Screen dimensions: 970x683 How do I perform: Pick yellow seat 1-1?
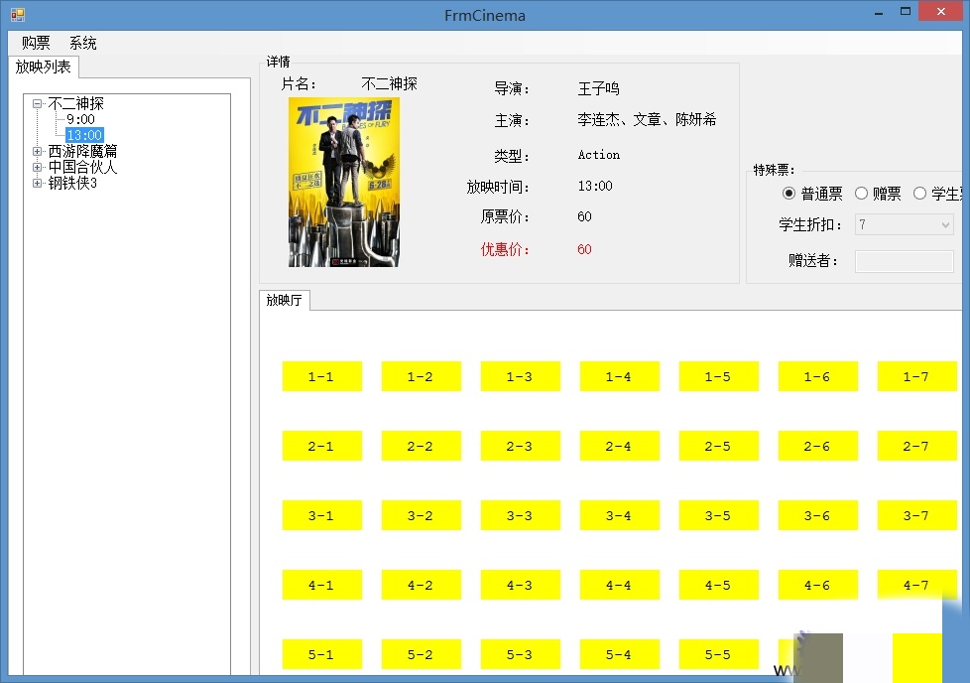[x=321, y=376]
